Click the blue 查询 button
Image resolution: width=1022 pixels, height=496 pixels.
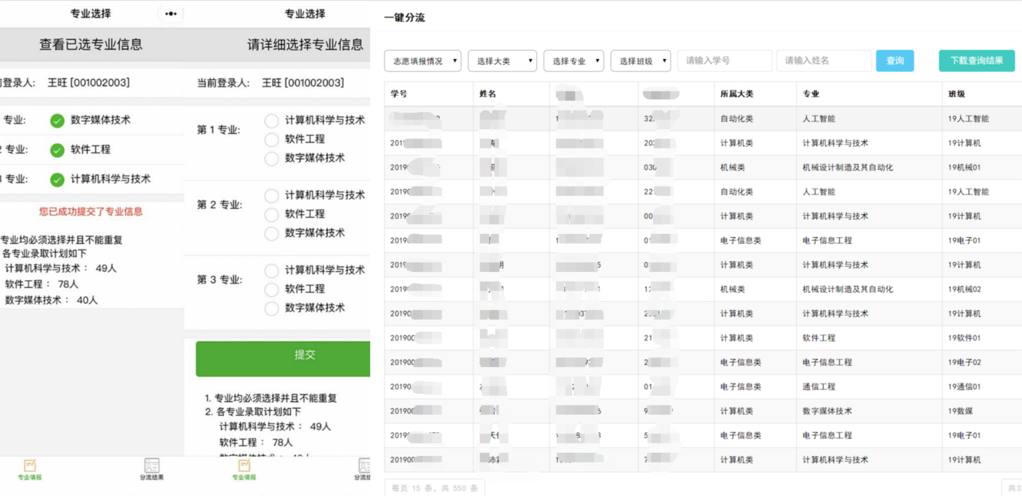894,61
